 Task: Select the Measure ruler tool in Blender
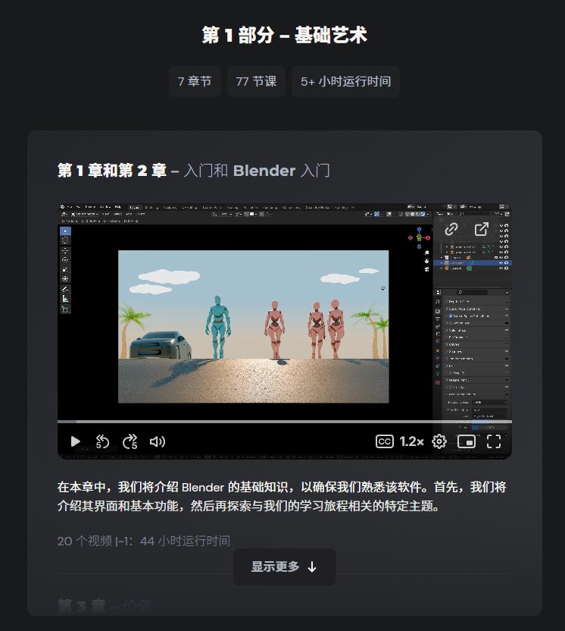[65, 299]
